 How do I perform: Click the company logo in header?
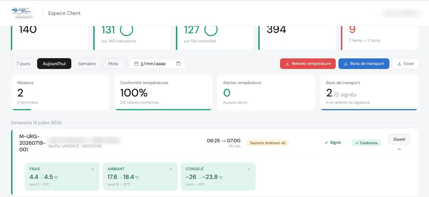[x=23, y=13]
